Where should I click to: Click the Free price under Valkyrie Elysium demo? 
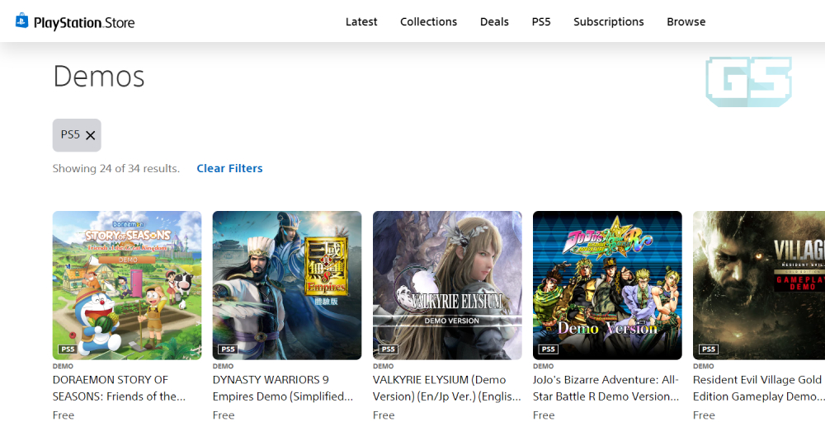384,415
